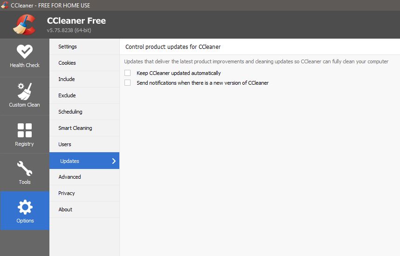
Task: Select the Custom Clean broom icon
Action: pos(25,91)
